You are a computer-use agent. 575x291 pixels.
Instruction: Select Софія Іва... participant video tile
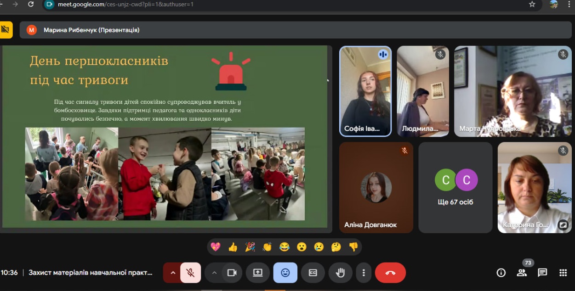[365, 91]
